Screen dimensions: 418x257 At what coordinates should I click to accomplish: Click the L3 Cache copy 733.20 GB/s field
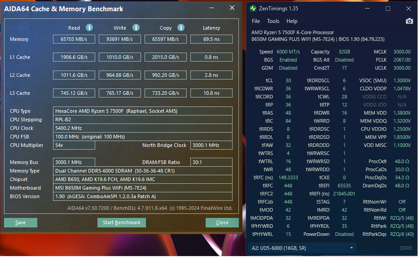pos(166,93)
